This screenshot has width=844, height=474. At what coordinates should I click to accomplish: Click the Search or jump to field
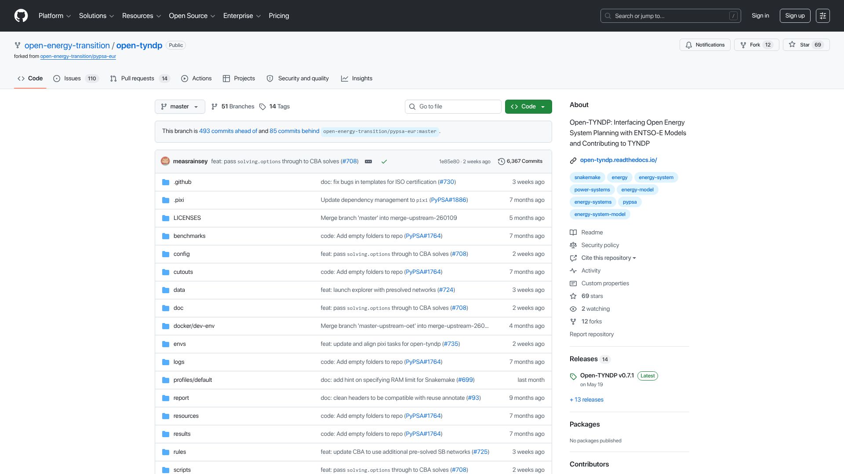point(671,16)
